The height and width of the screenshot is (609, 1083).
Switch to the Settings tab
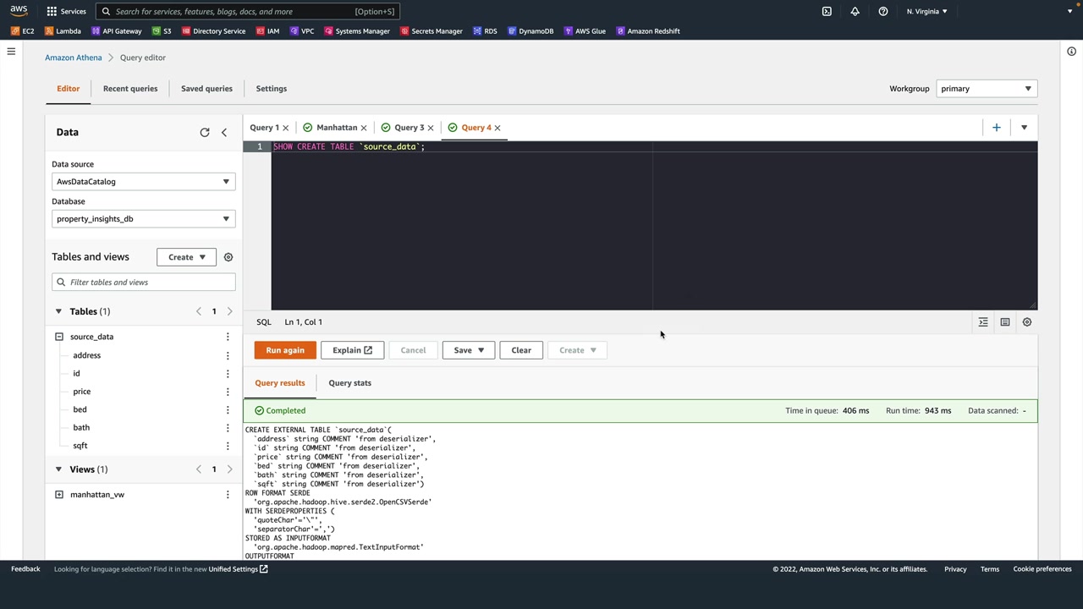coord(272,89)
